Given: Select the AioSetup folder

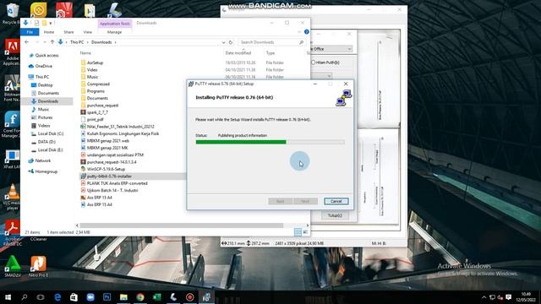Looking at the screenshot, I should point(95,62).
